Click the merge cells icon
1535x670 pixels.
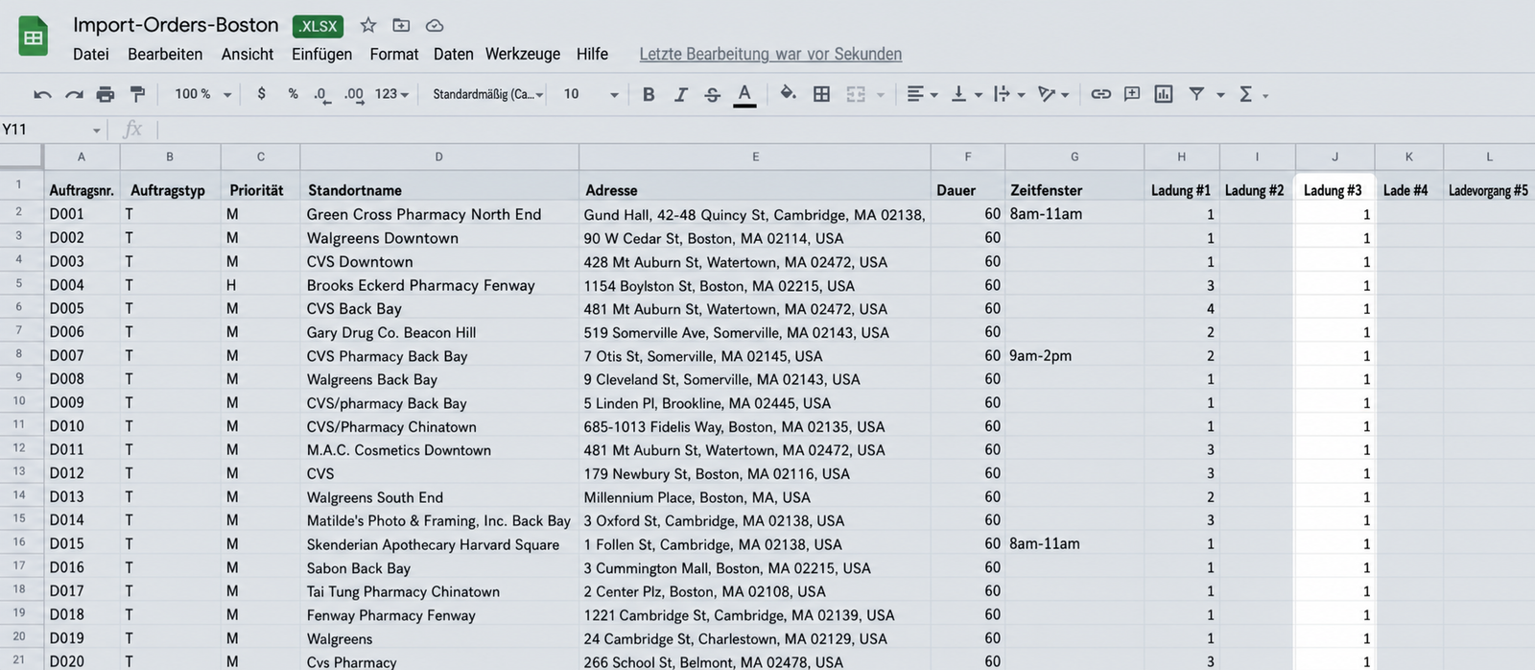856,94
